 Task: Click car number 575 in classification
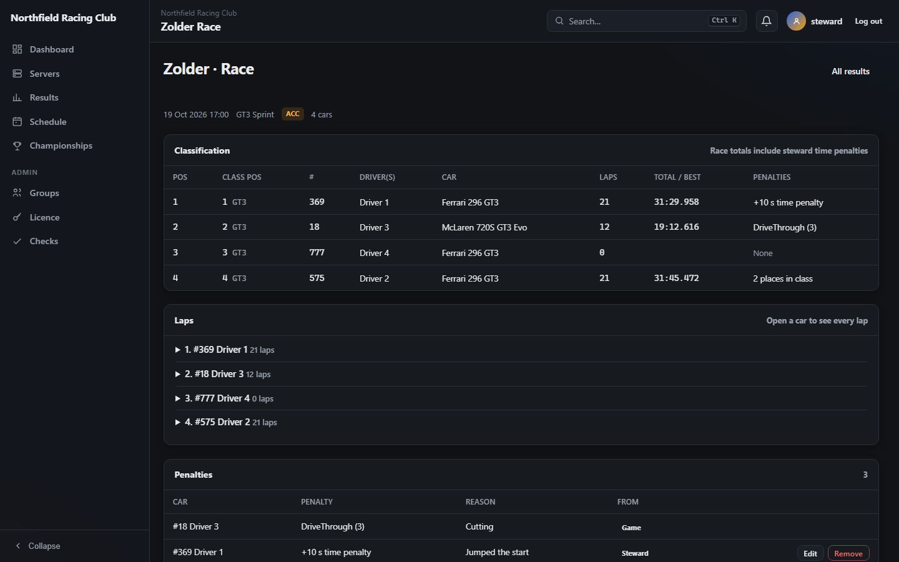(x=317, y=278)
